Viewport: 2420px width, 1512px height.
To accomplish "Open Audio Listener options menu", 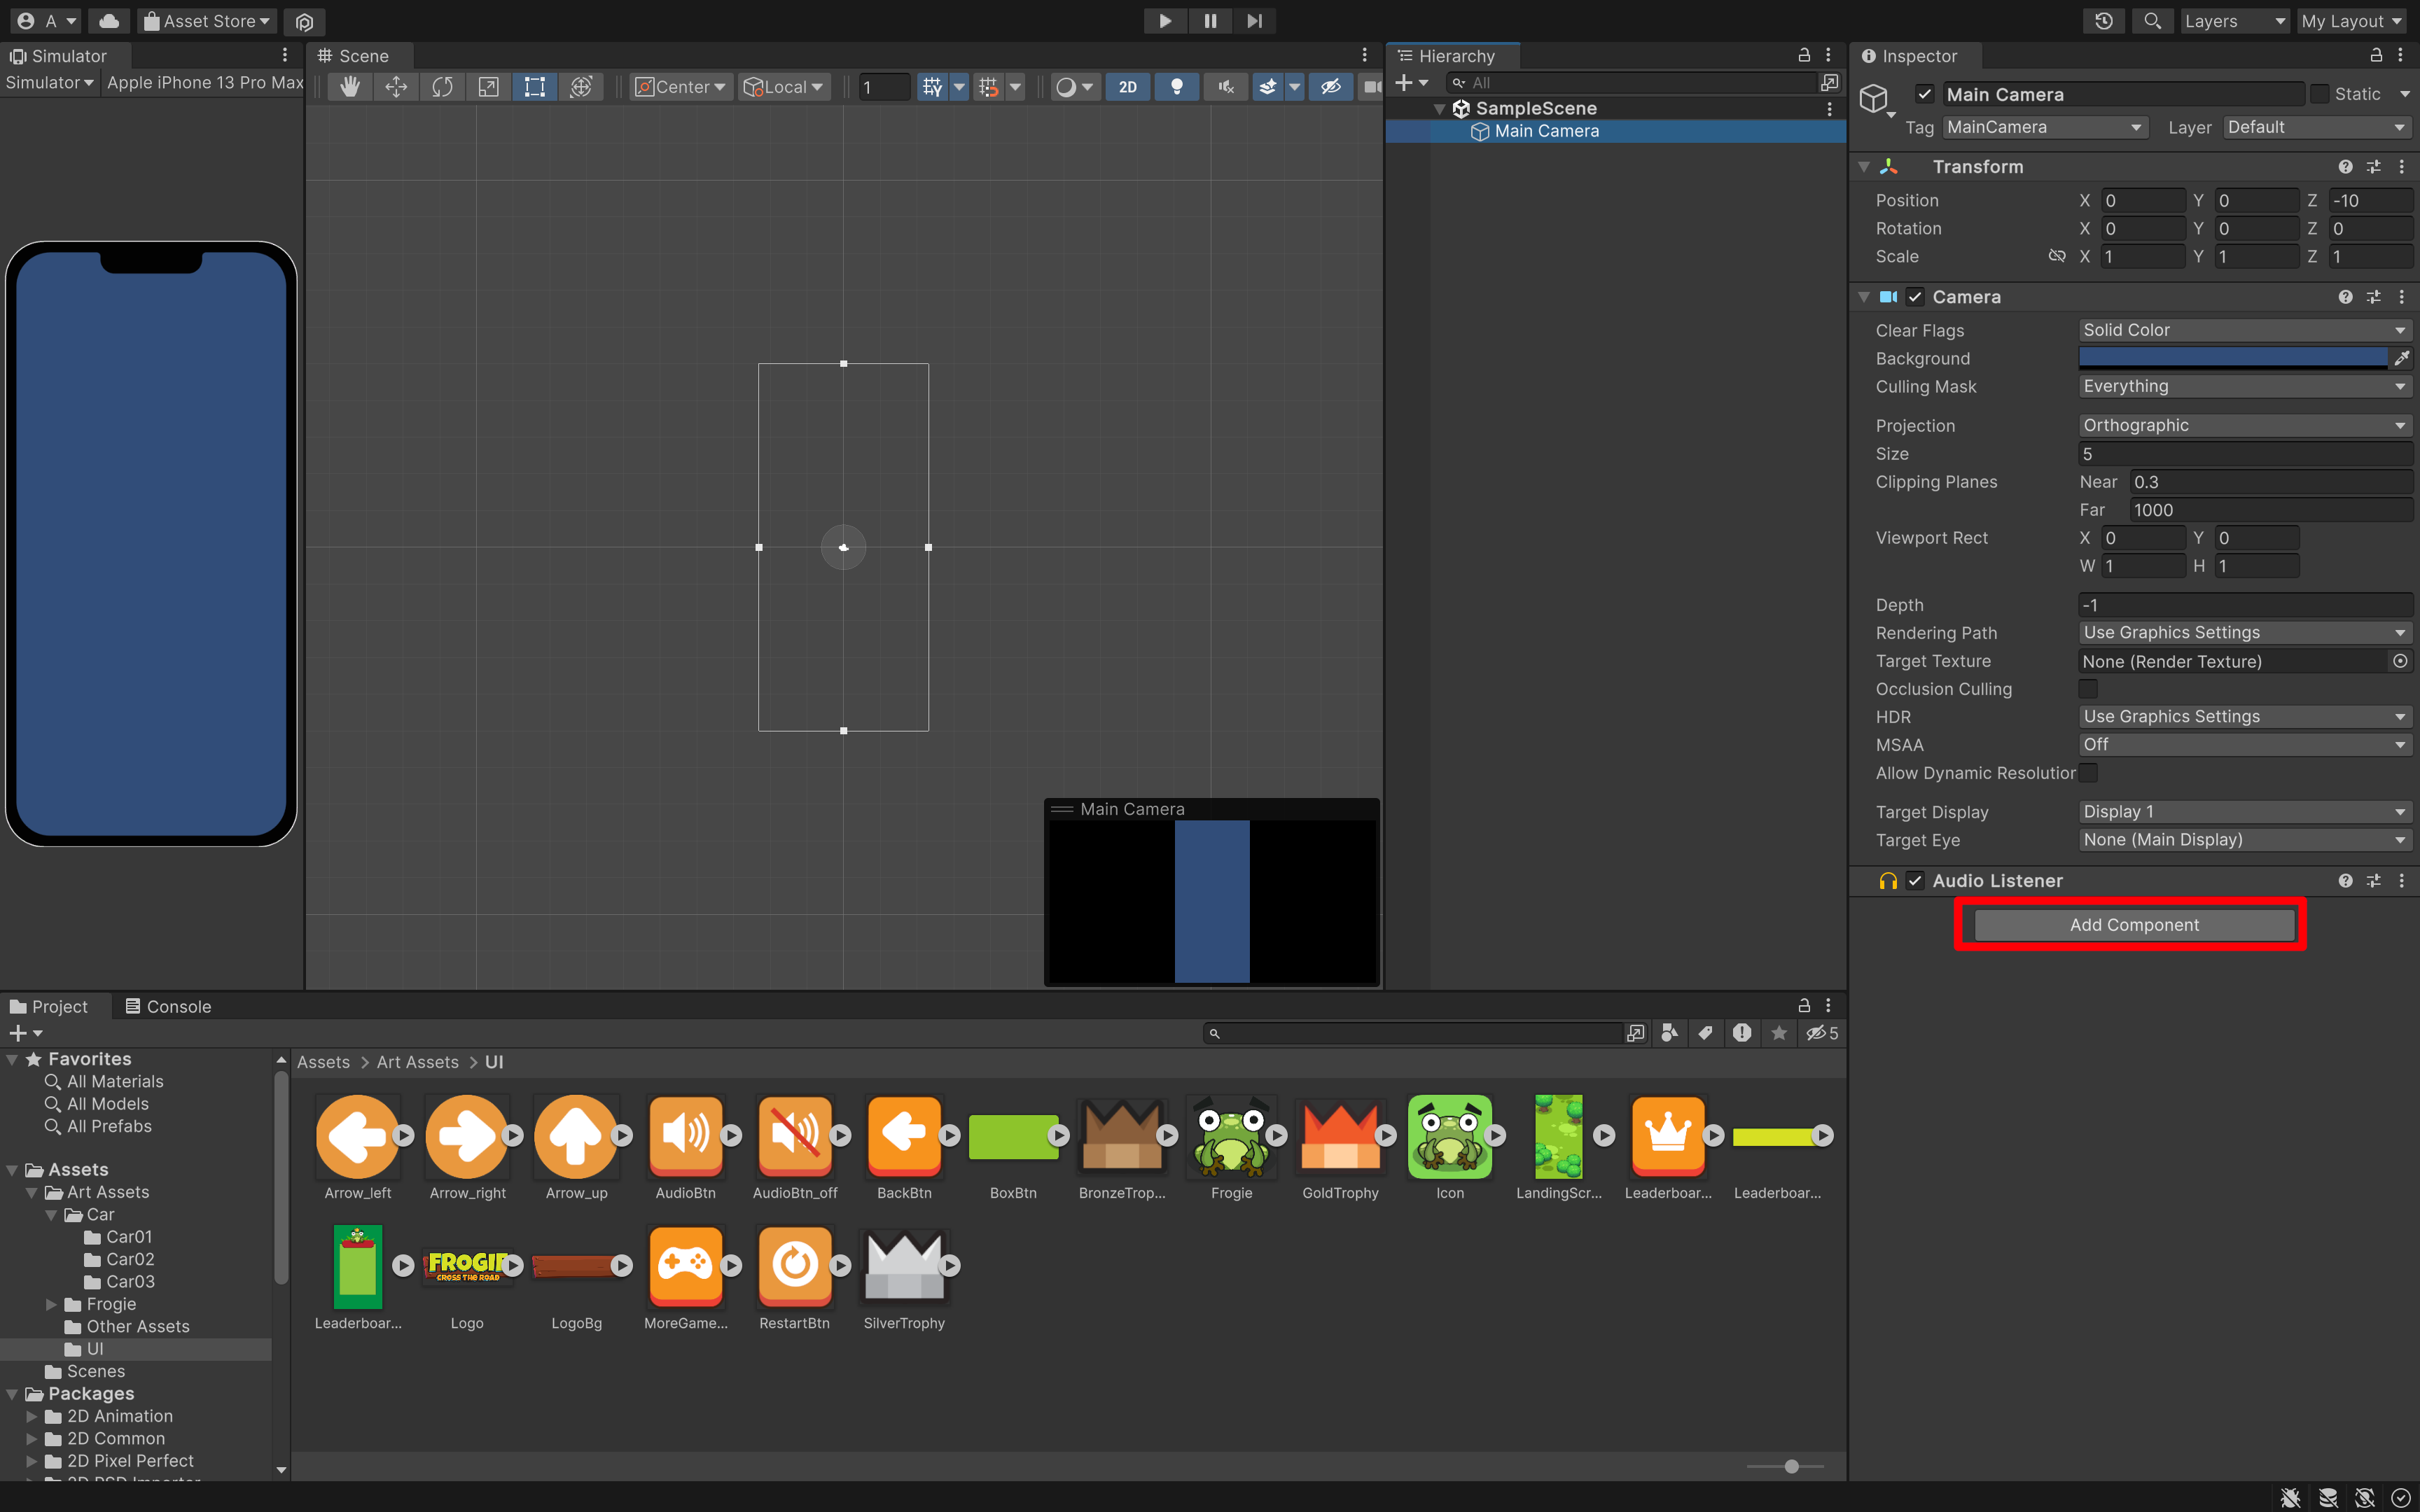I will (2401, 881).
